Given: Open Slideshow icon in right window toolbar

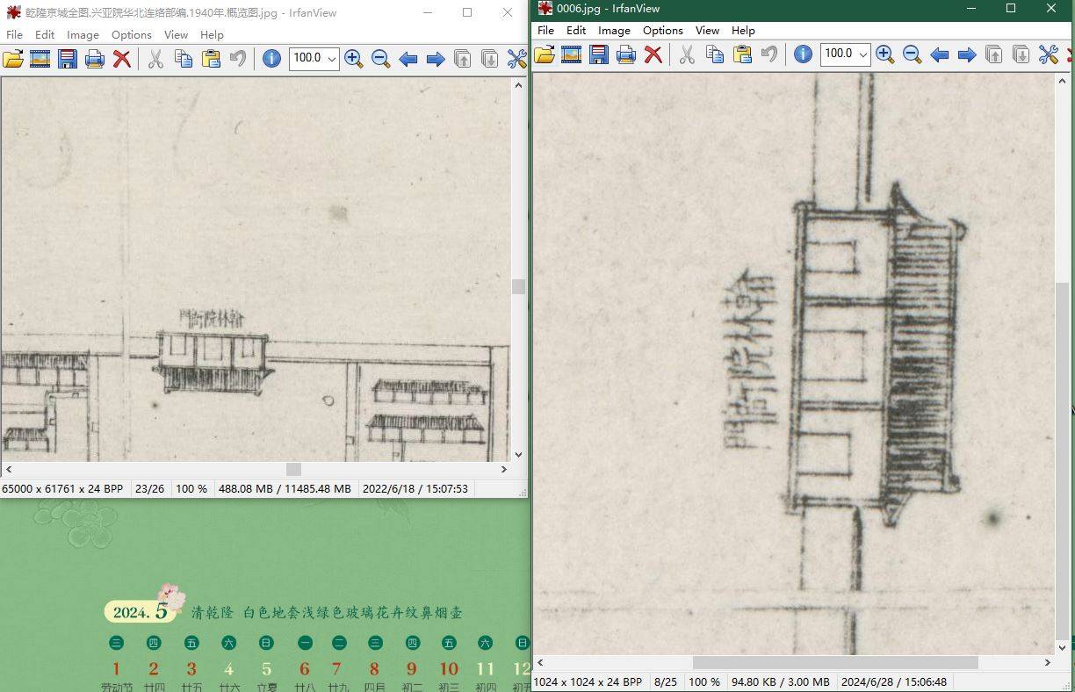Looking at the screenshot, I should point(572,54).
